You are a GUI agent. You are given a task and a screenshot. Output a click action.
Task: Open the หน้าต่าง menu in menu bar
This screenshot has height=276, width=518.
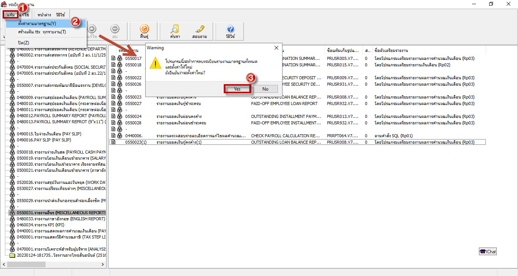[x=44, y=15]
